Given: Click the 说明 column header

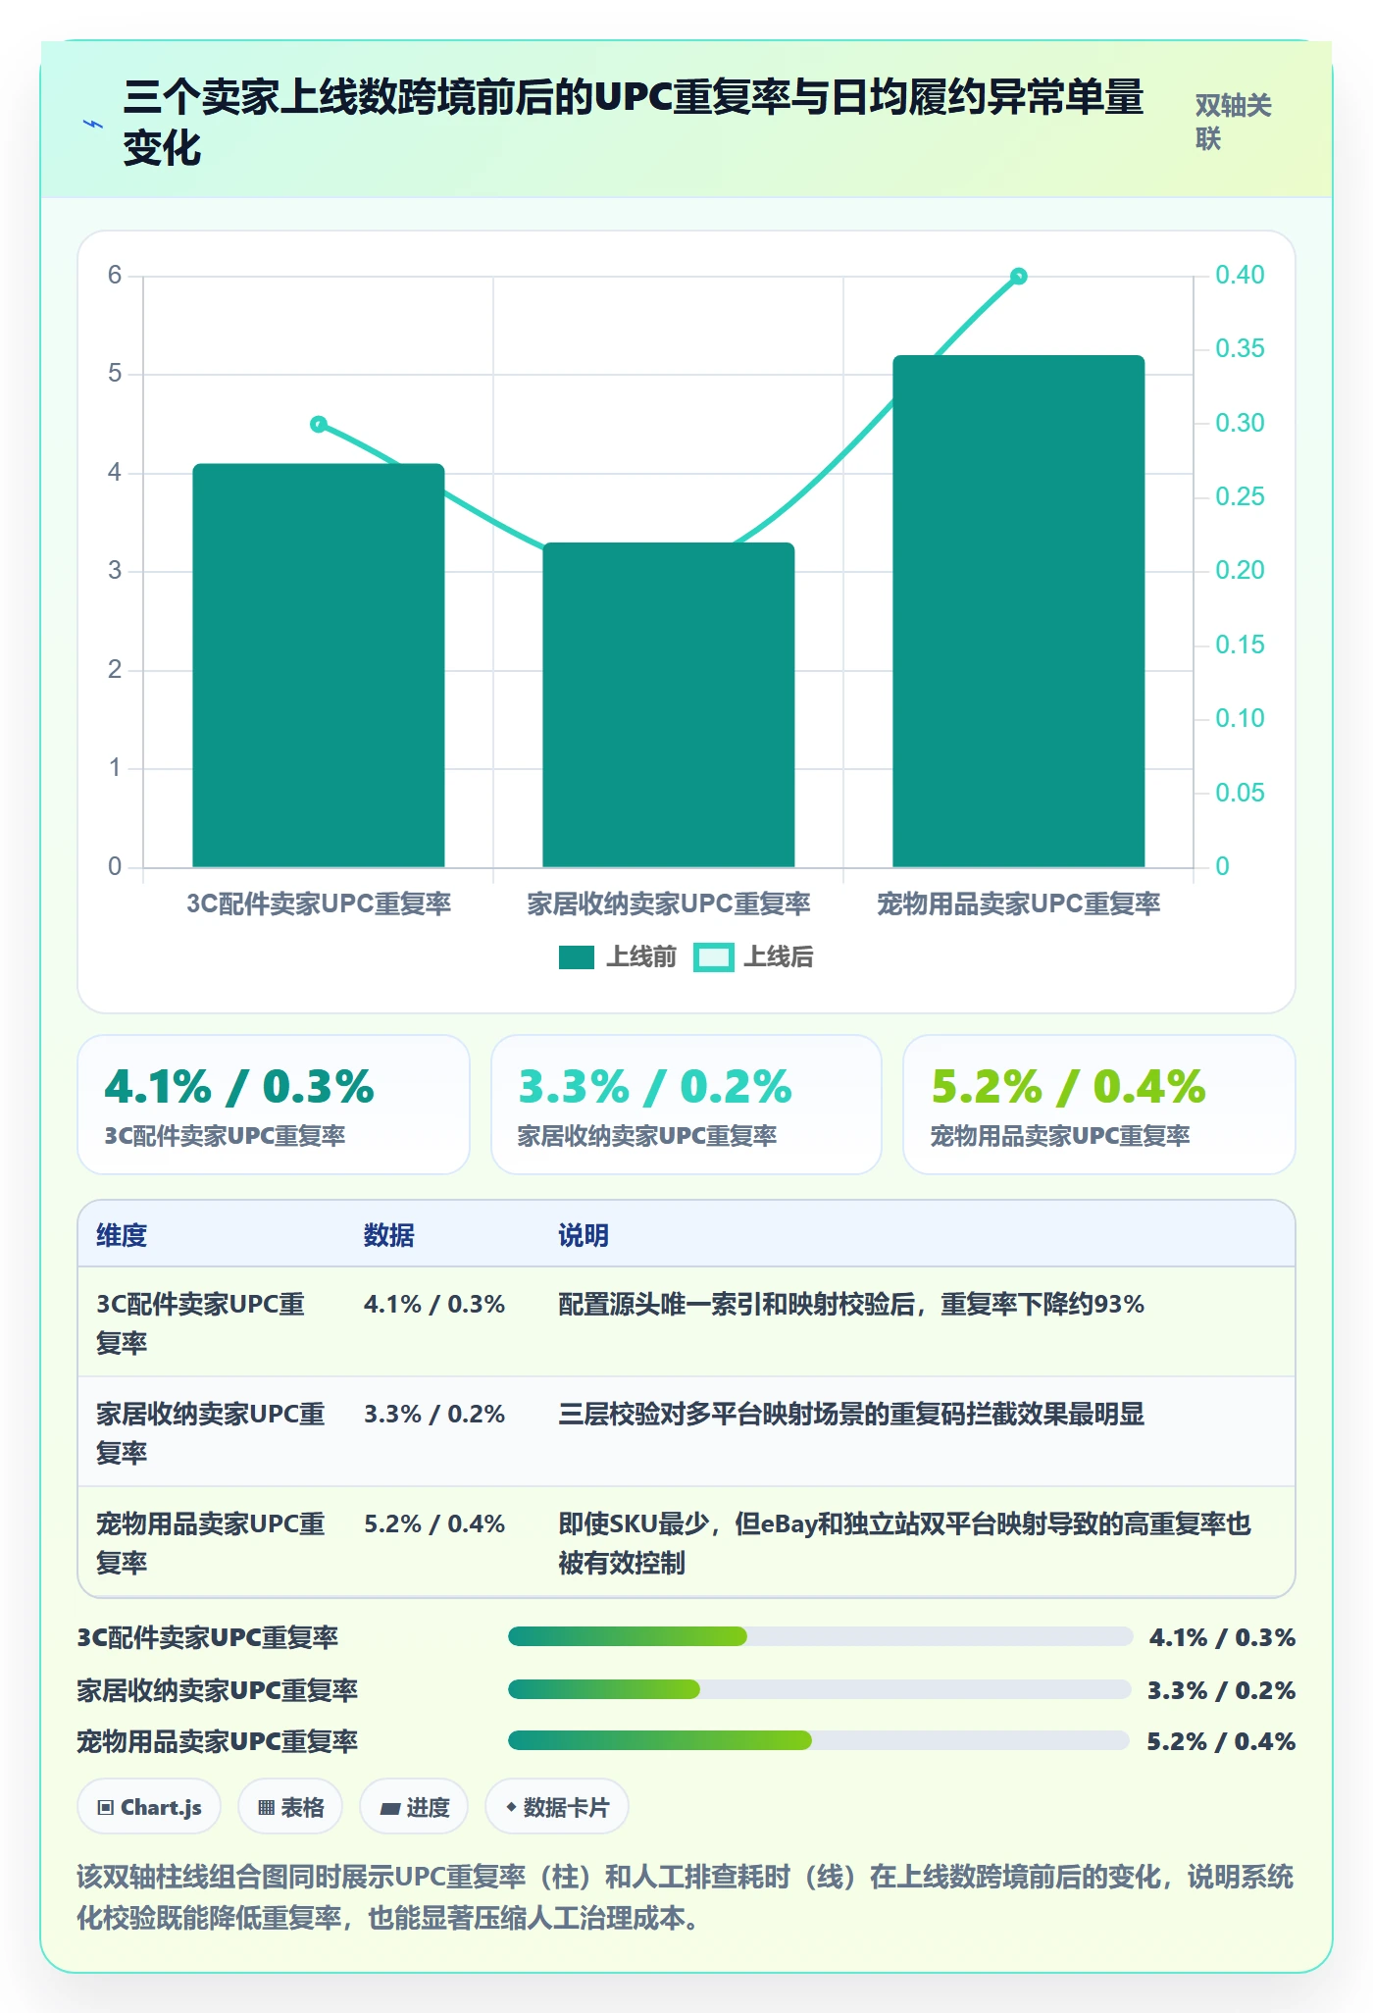Looking at the screenshot, I should [584, 1235].
